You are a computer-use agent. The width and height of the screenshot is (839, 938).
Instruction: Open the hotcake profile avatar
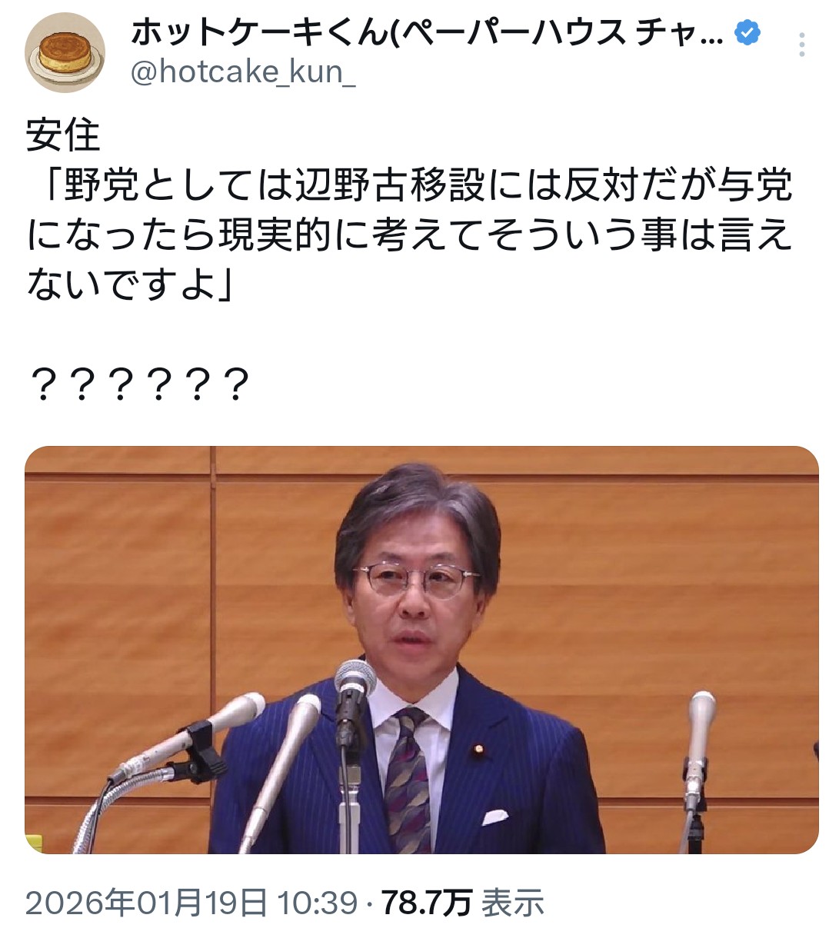[65, 53]
